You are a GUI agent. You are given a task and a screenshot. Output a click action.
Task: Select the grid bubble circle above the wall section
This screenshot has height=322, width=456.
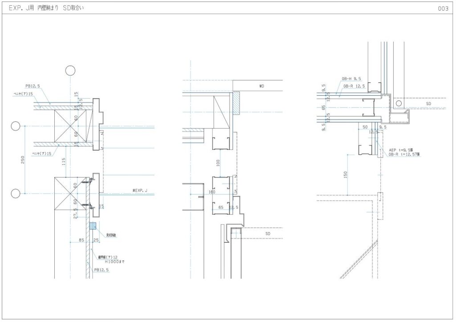click(70, 70)
